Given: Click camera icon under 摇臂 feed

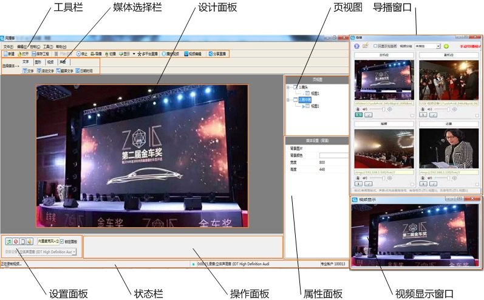Looking at the screenshot, I should click(x=358, y=178).
